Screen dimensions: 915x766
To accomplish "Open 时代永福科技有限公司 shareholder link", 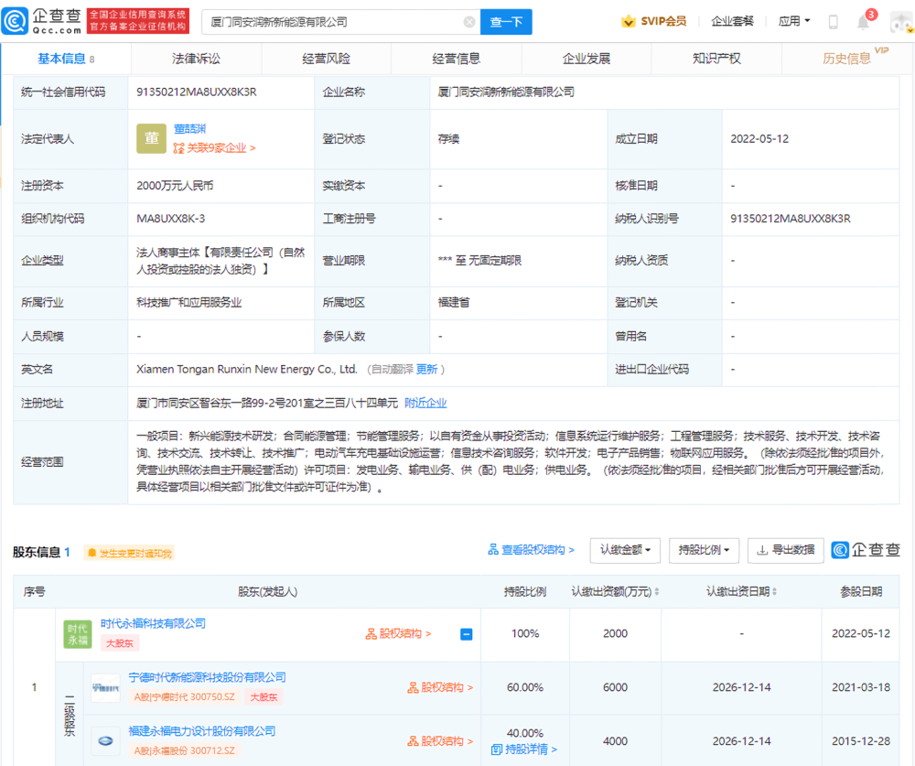I will click(153, 623).
